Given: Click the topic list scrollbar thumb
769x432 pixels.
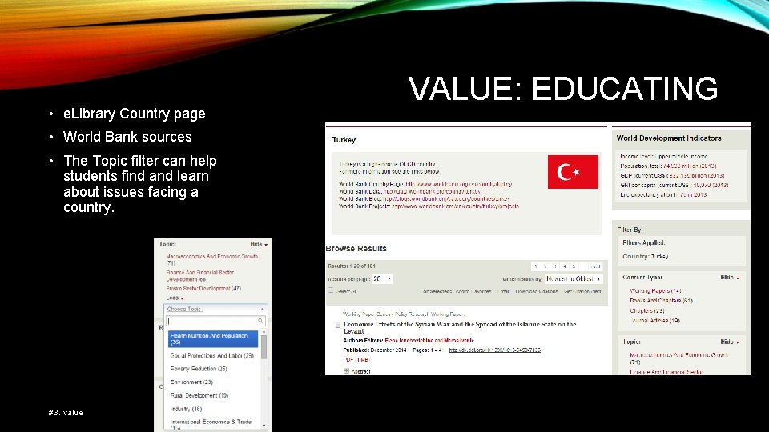Looking at the screenshot, I should click(x=264, y=347).
